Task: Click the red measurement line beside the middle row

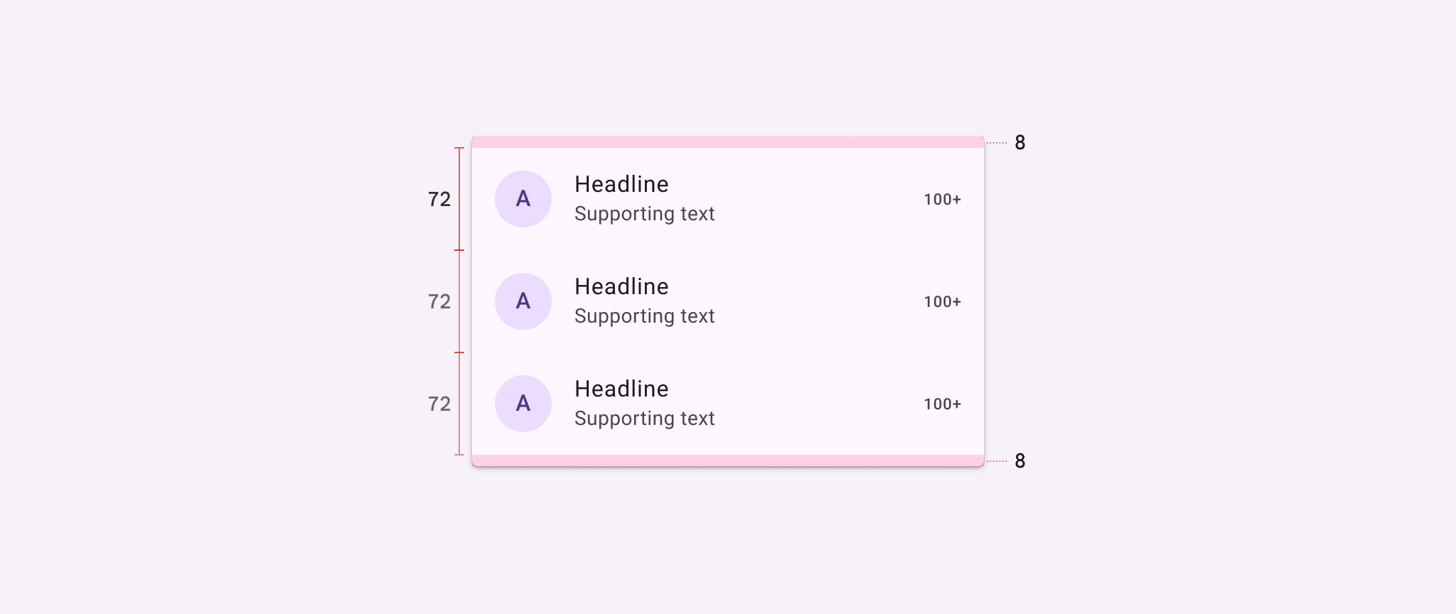Action: tap(459, 301)
